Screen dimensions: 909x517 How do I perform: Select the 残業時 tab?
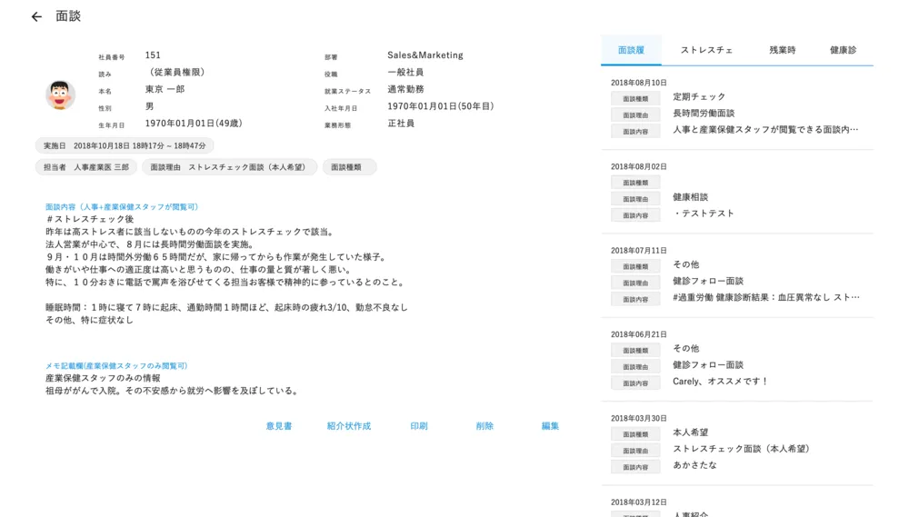click(x=782, y=50)
